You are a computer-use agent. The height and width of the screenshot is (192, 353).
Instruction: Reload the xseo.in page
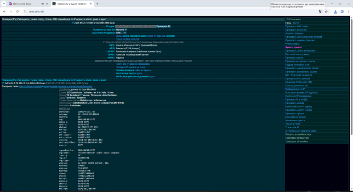coord(17,11)
